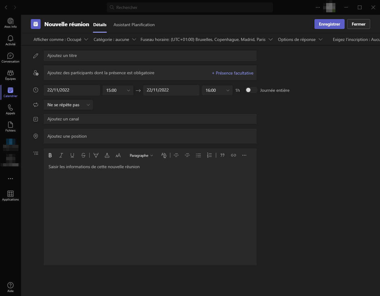
Task: Open the text highlight color tool
Action: (x=96, y=155)
